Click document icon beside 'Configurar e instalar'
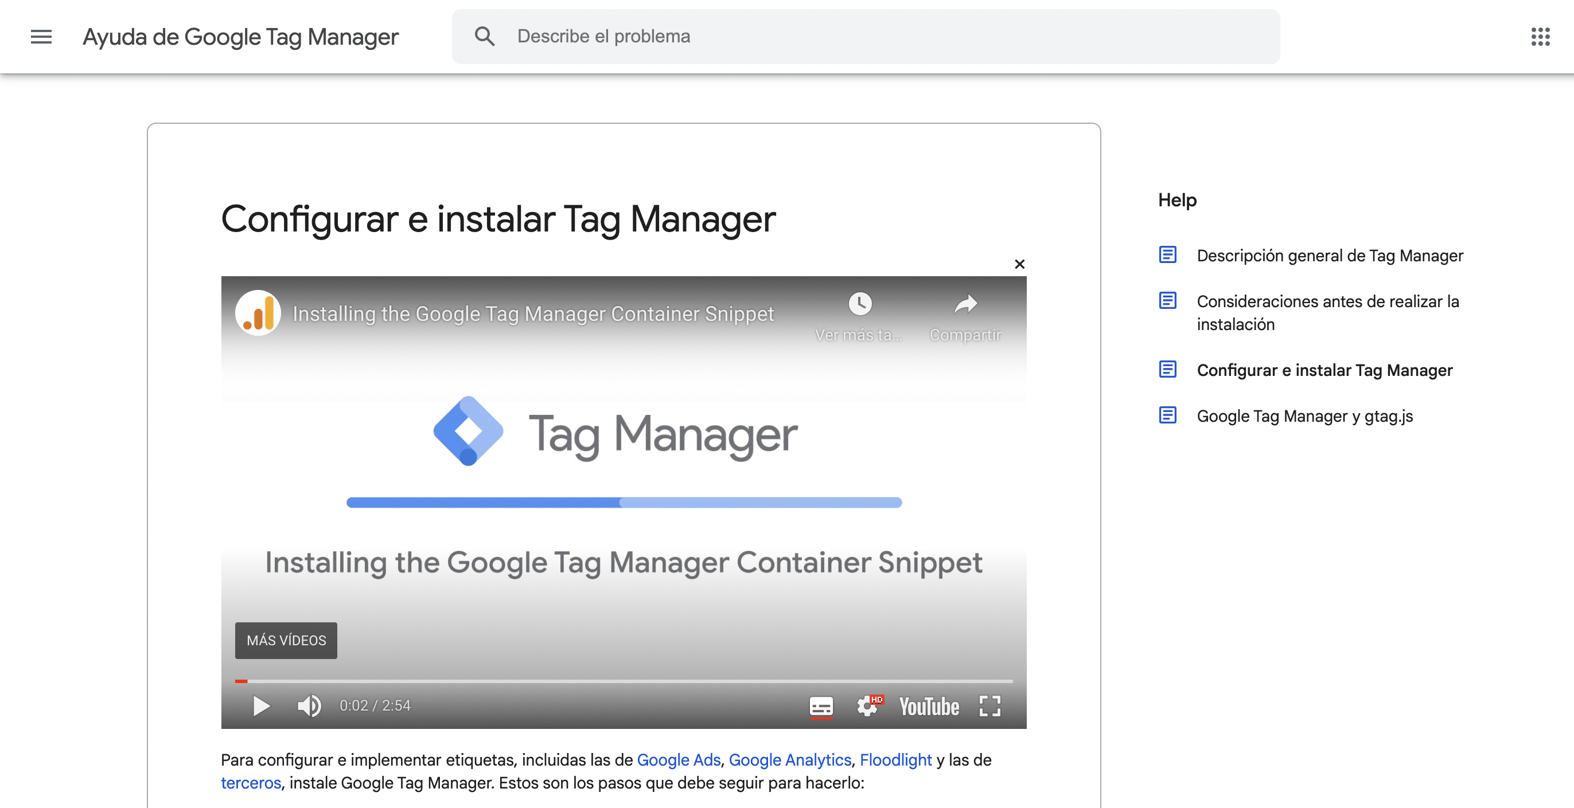Viewport: 1574px width, 808px height. click(x=1167, y=369)
